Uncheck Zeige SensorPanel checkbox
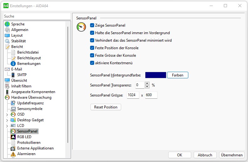Image resolution: width=248 pixels, height=162 pixels. coord(92,25)
